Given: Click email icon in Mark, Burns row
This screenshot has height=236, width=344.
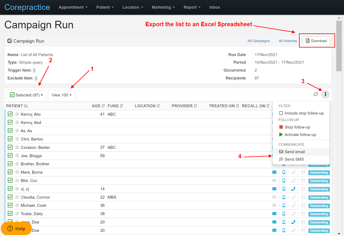Looking at the screenshot, I should tap(274, 172).
